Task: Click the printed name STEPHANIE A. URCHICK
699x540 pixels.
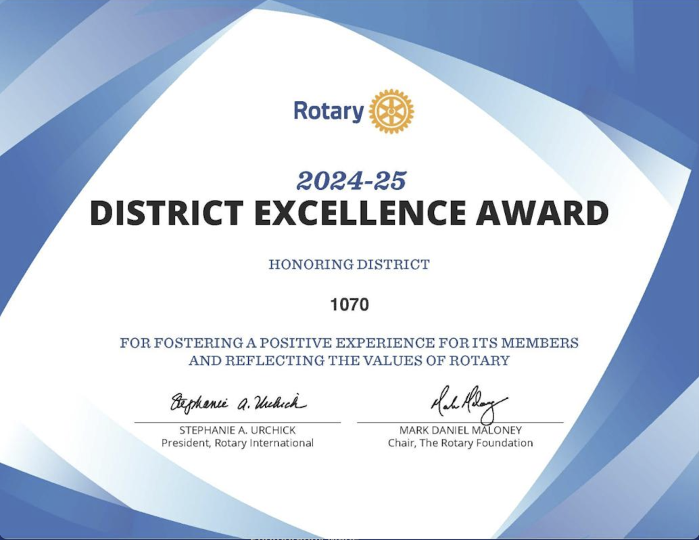Action: point(237,431)
